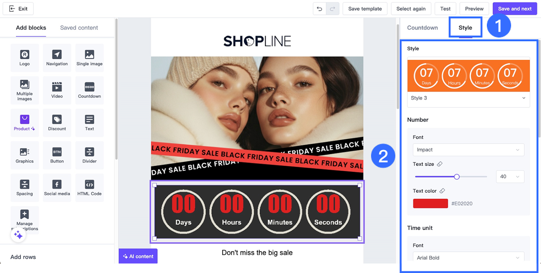541x273 pixels.
Task: Insert a Single image block
Action: coord(89,58)
